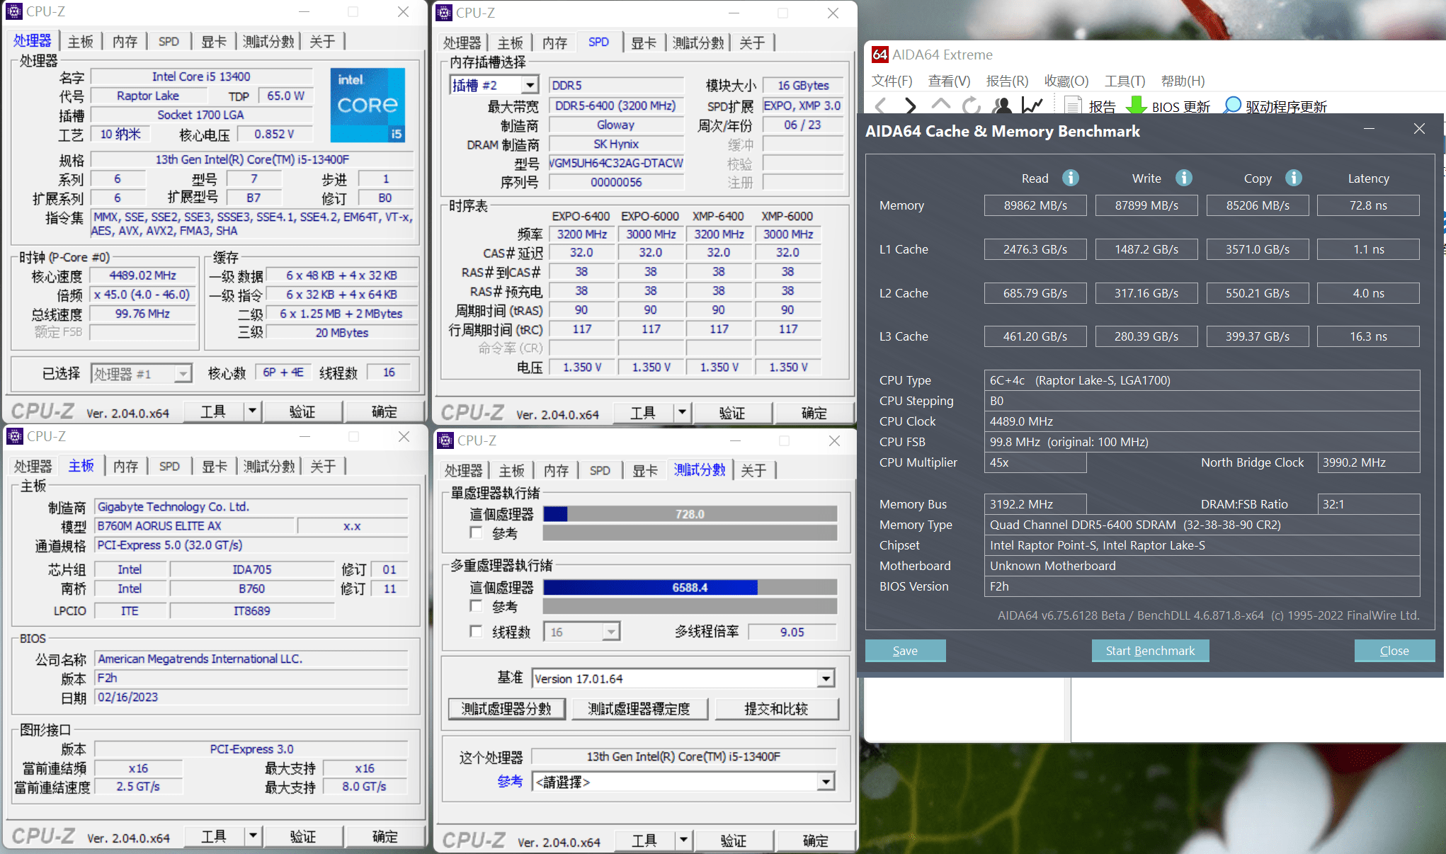Click the AIDA64 back navigation arrow

pyautogui.click(x=880, y=106)
